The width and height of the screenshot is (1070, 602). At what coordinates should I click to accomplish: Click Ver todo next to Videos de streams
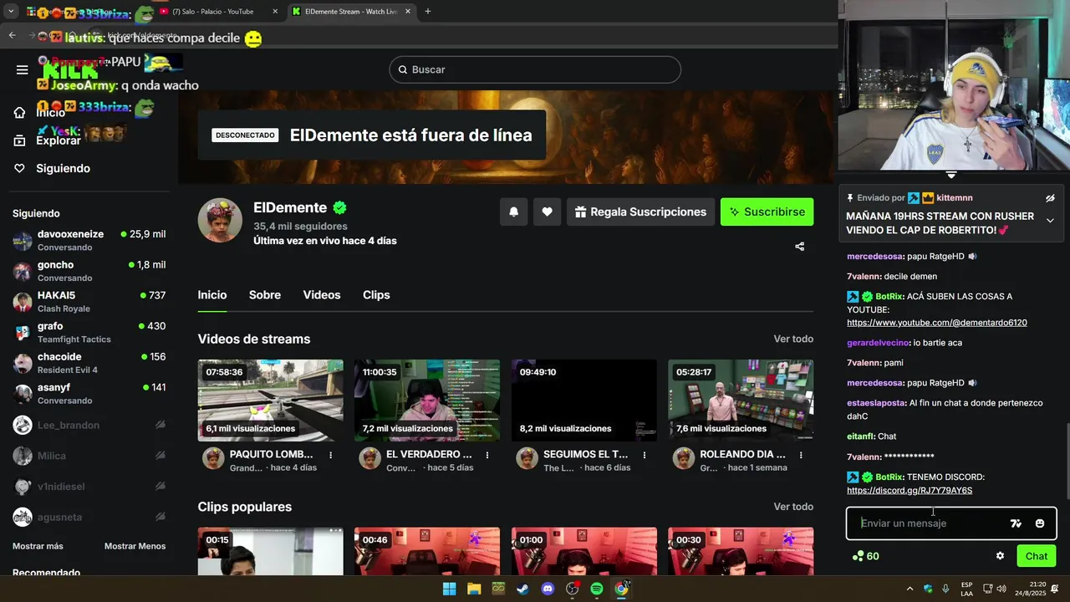tap(793, 339)
